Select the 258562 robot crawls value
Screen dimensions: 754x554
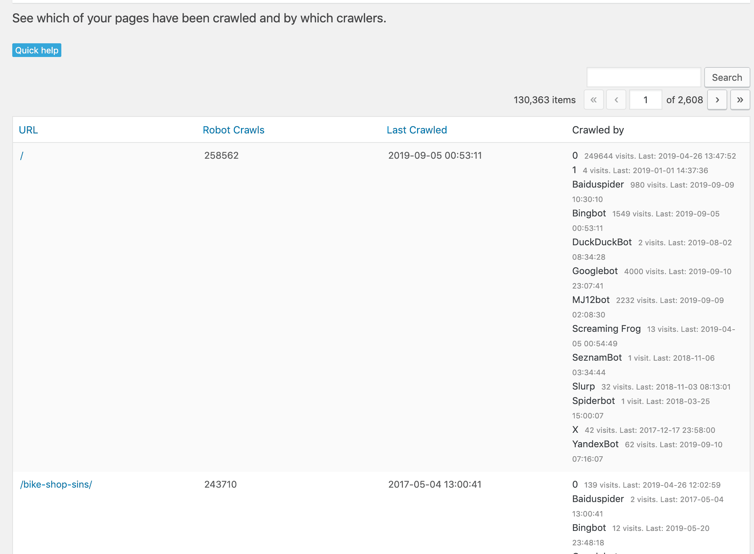click(x=221, y=155)
